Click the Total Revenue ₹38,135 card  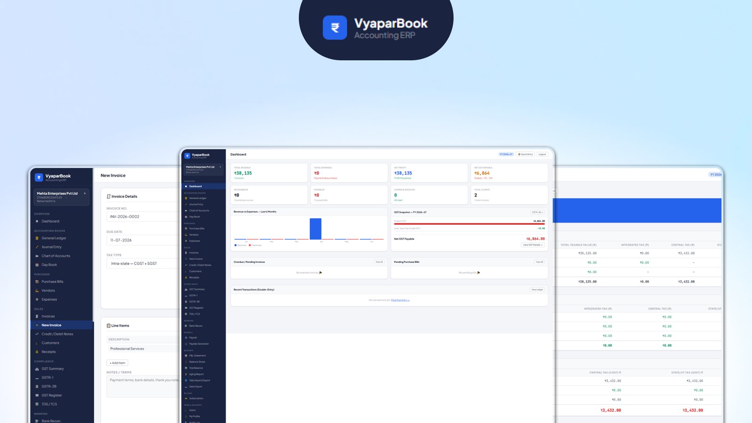[269, 173]
